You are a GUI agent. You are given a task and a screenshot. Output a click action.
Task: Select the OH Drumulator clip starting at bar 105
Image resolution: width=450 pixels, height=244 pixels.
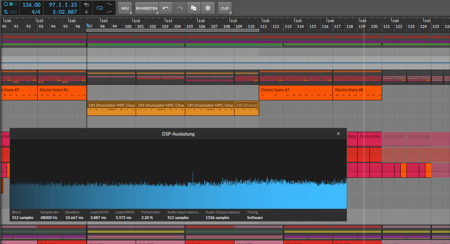pyautogui.click(x=210, y=108)
